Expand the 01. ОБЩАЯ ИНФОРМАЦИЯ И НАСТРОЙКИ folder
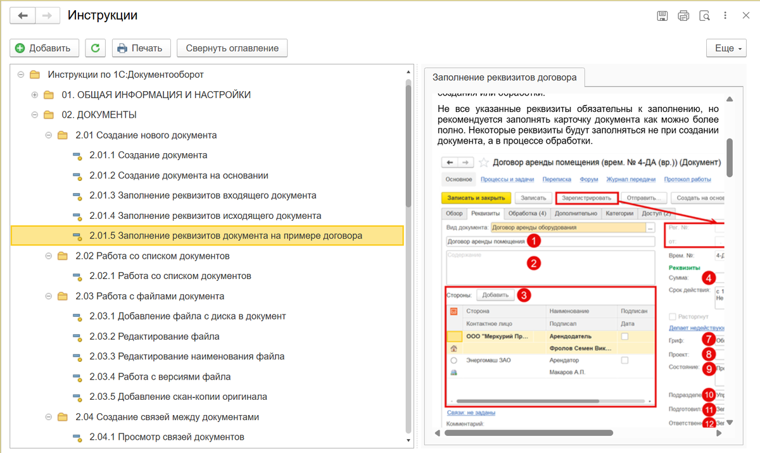Screen dimensions: 760x453 click(35, 95)
